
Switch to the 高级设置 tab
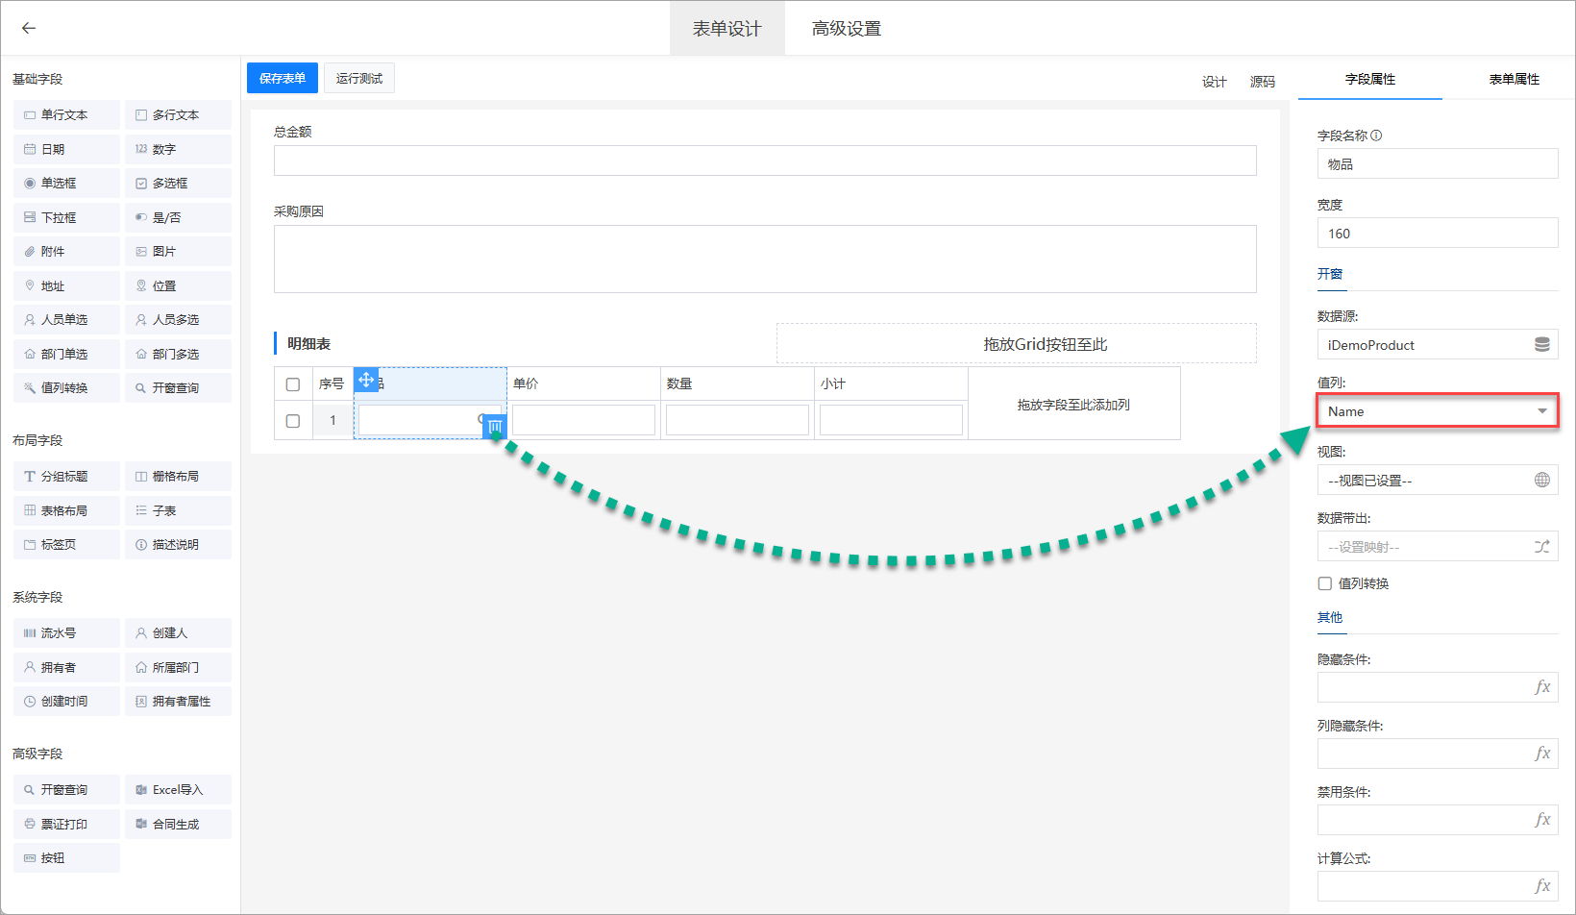click(846, 29)
